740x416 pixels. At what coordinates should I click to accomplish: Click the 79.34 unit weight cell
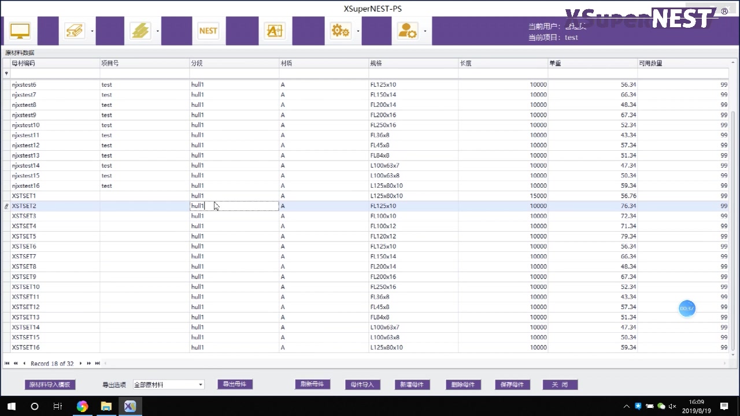click(x=593, y=236)
